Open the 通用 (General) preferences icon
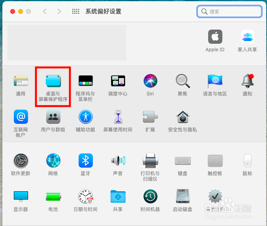Viewport: 267px width, 226px height. click(x=21, y=81)
